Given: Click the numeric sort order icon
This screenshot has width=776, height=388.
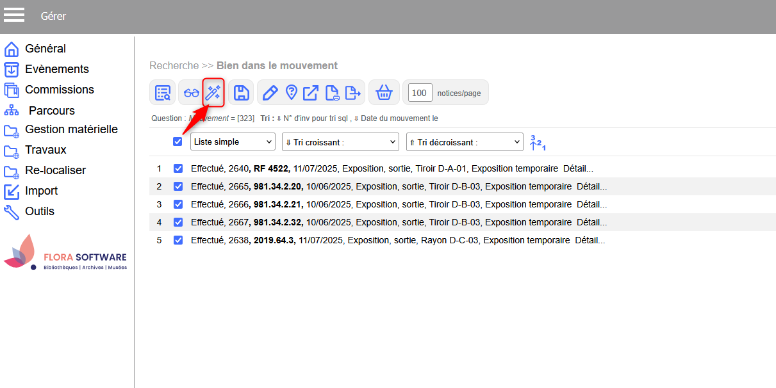Looking at the screenshot, I should [x=538, y=143].
